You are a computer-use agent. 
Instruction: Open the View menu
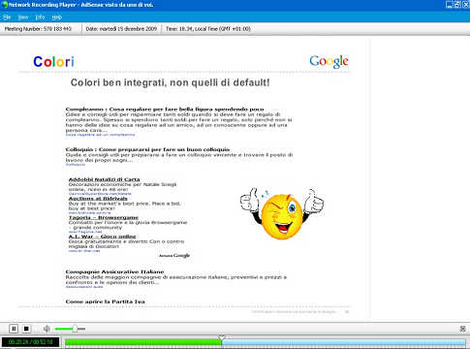click(x=23, y=17)
